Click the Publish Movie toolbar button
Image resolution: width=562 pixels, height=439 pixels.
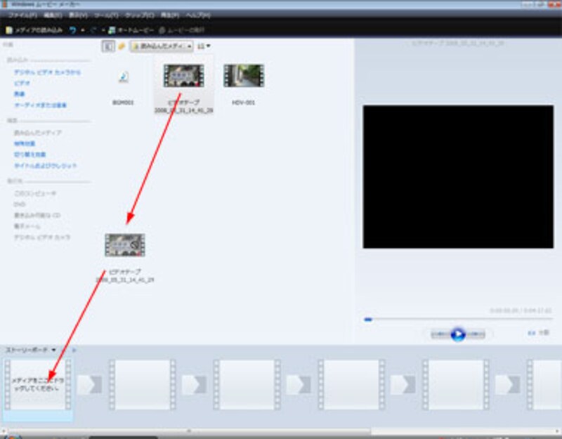pos(184,30)
